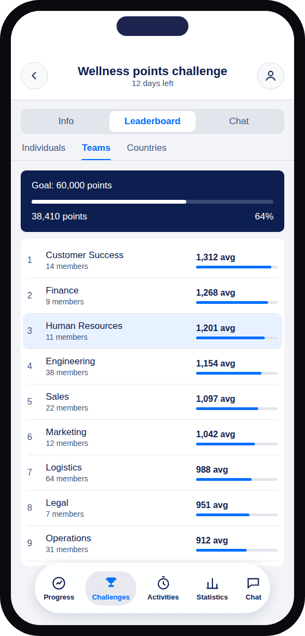Image resolution: width=305 pixels, height=636 pixels.
Task: Open the Engineering team entry
Action: (x=152, y=366)
